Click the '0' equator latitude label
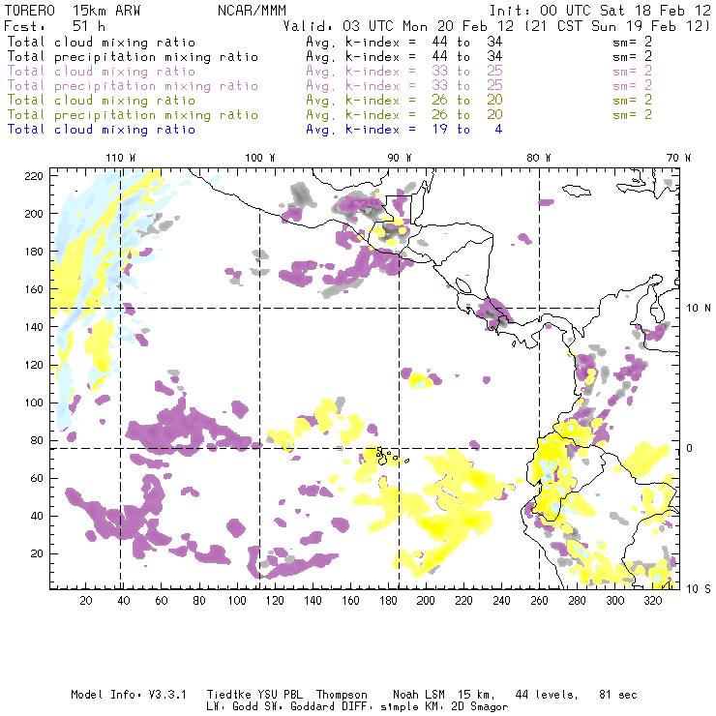716x716 pixels. click(x=691, y=448)
